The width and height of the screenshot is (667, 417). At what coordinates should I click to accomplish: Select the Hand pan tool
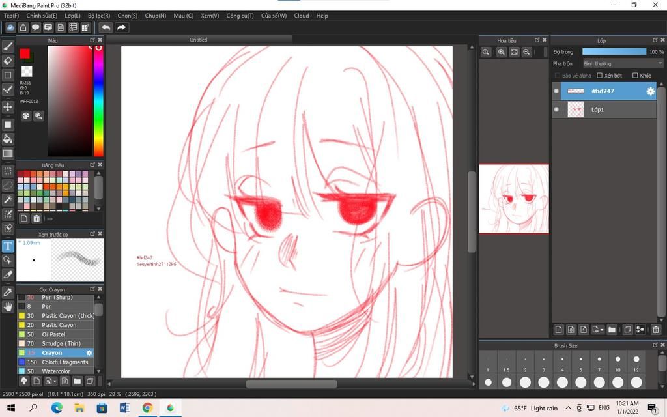(8, 306)
